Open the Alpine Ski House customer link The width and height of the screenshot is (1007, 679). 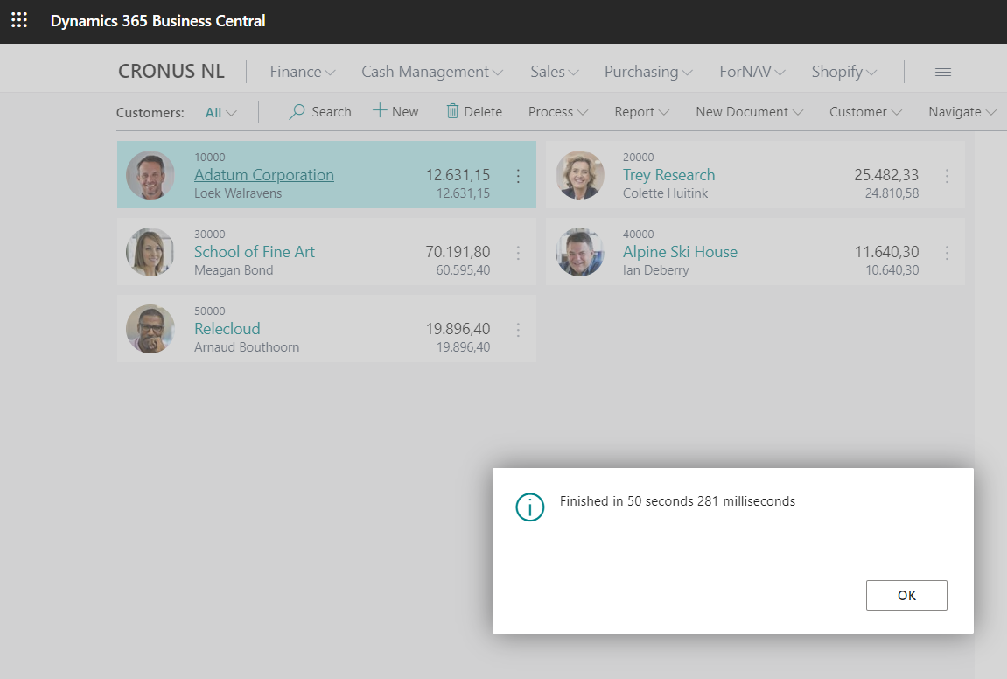[680, 252]
